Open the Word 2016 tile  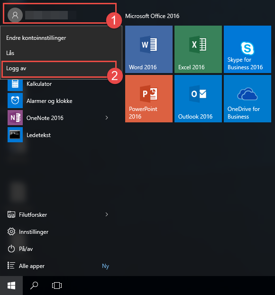[149, 49]
